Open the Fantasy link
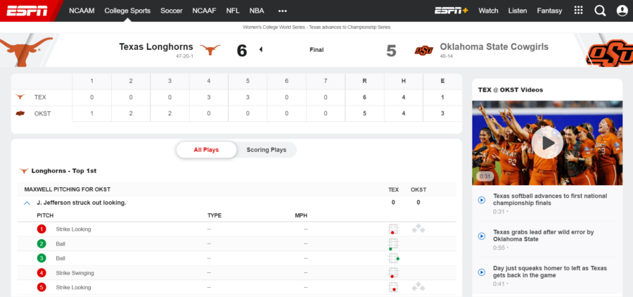 pyautogui.click(x=549, y=11)
